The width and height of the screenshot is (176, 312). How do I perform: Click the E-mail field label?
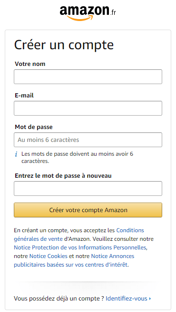(x=24, y=96)
